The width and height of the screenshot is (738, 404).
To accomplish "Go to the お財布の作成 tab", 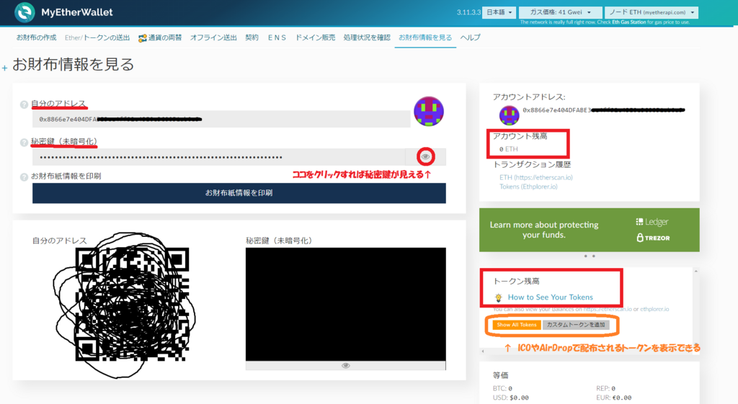I will pyautogui.click(x=36, y=37).
